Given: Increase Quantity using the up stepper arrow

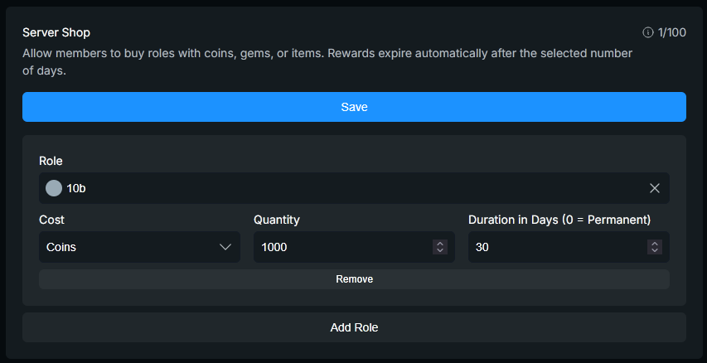Looking at the screenshot, I should (440, 244).
